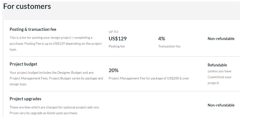Click the 'Refundable' label

click(217, 65)
